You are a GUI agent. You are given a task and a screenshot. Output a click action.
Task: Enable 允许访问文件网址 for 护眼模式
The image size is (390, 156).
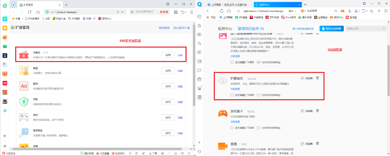pos(259,95)
